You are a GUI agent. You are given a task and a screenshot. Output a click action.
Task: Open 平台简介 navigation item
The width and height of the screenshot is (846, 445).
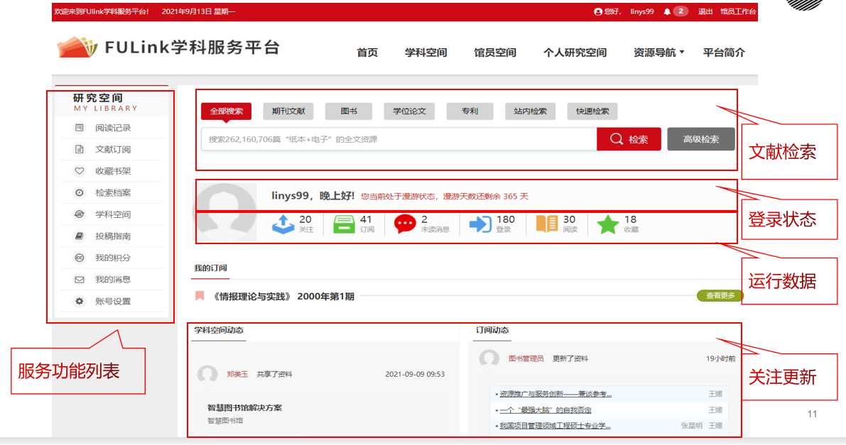(x=724, y=53)
